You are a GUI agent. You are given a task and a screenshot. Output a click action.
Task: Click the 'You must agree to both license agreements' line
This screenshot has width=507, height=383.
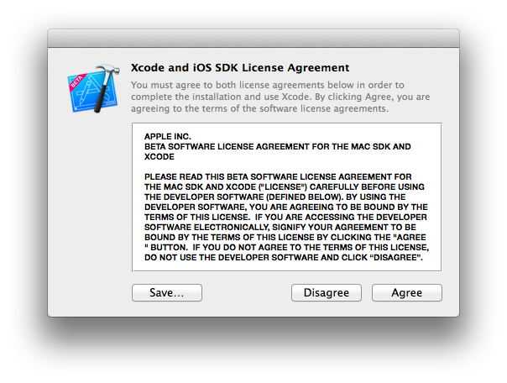pos(268,85)
